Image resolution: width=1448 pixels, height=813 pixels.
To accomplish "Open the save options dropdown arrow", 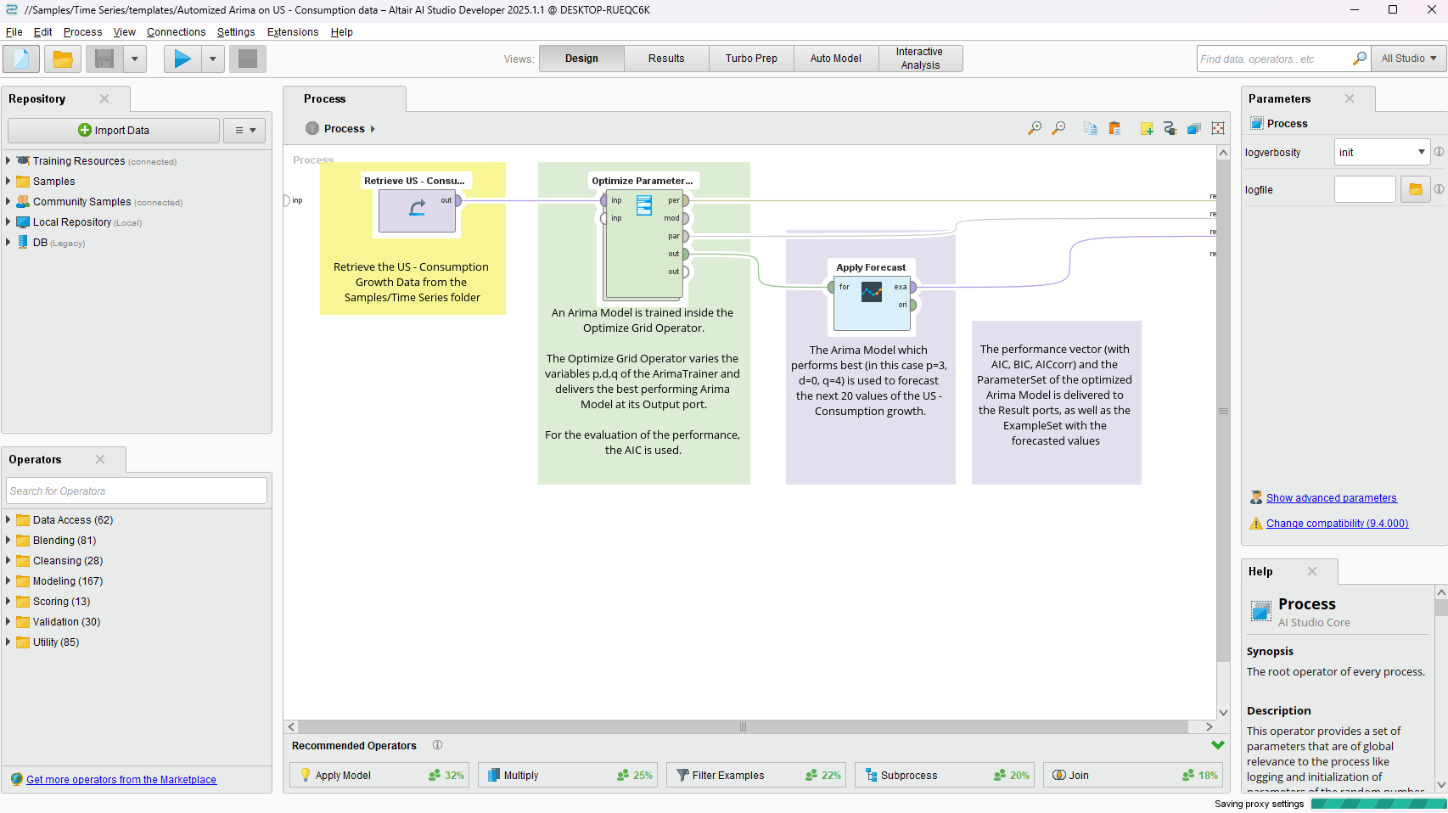I will (x=135, y=59).
